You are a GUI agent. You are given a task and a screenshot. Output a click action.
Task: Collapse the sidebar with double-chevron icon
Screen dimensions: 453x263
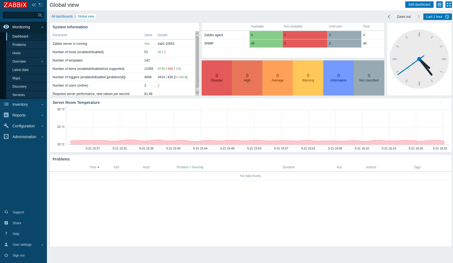coord(34,5)
